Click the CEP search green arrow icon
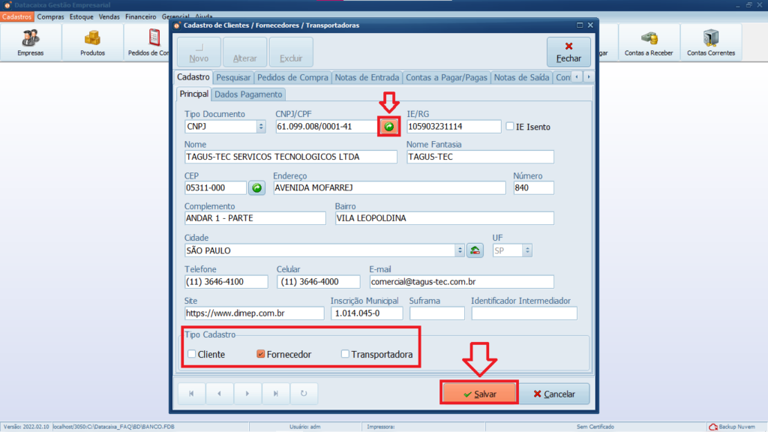Image resolution: width=768 pixels, height=432 pixels. coord(257,187)
